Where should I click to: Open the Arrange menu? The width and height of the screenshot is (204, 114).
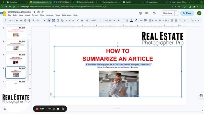click(50, 15)
